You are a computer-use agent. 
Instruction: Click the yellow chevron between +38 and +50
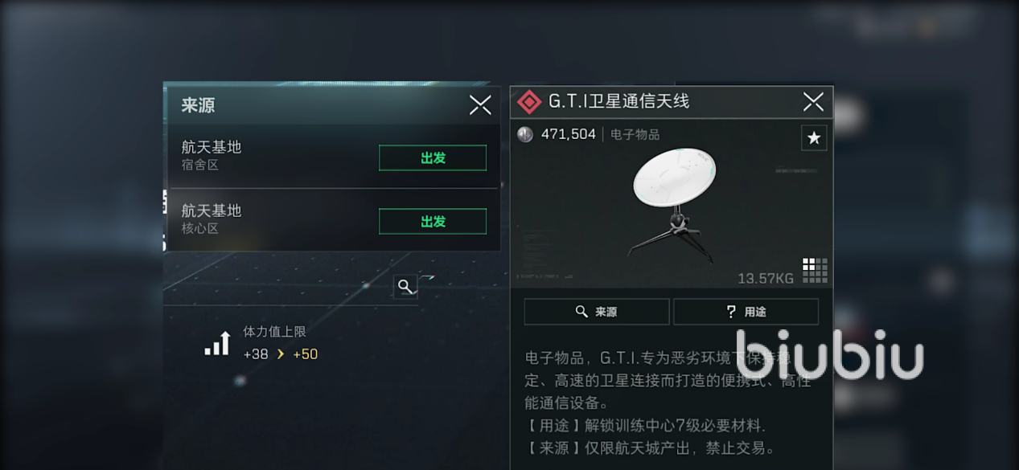[281, 354]
